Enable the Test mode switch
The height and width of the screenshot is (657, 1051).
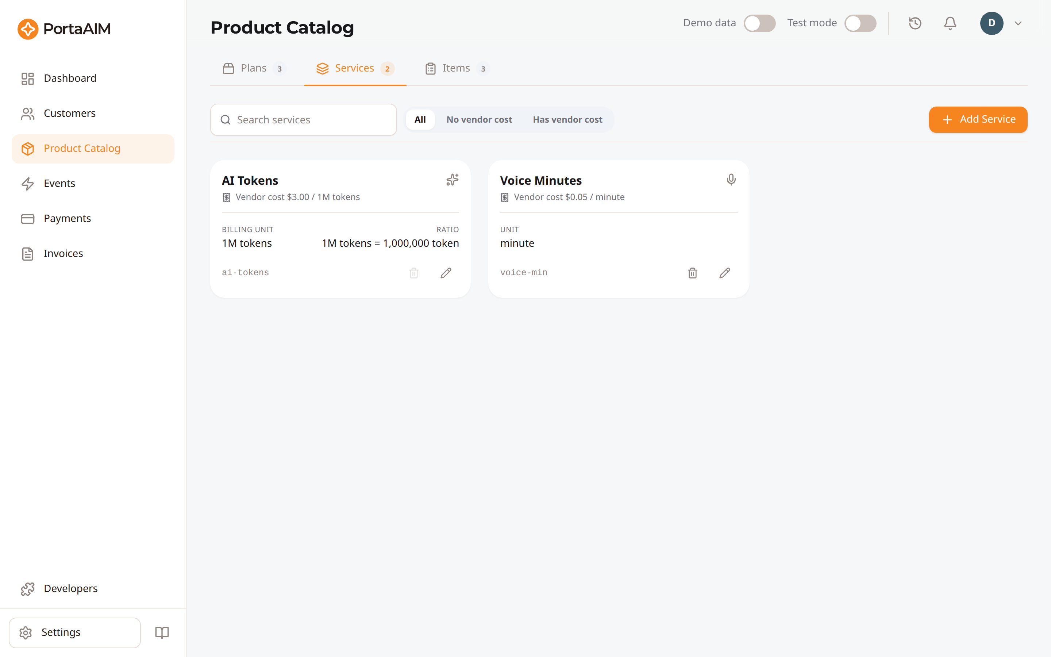[x=860, y=23]
